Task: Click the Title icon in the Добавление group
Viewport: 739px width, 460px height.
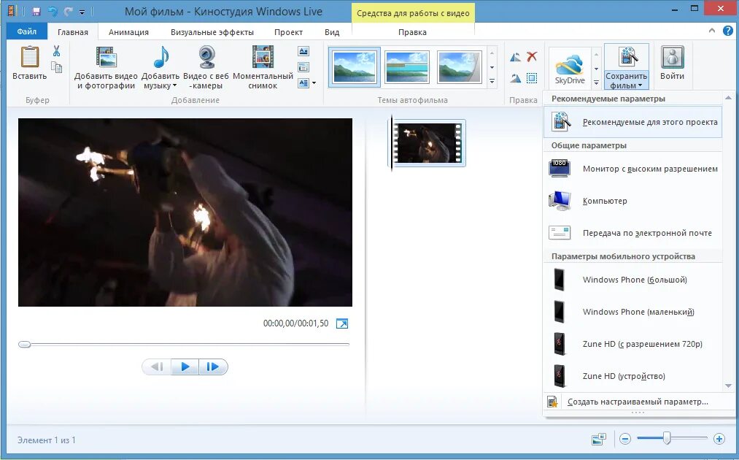Action: coord(303,51)
